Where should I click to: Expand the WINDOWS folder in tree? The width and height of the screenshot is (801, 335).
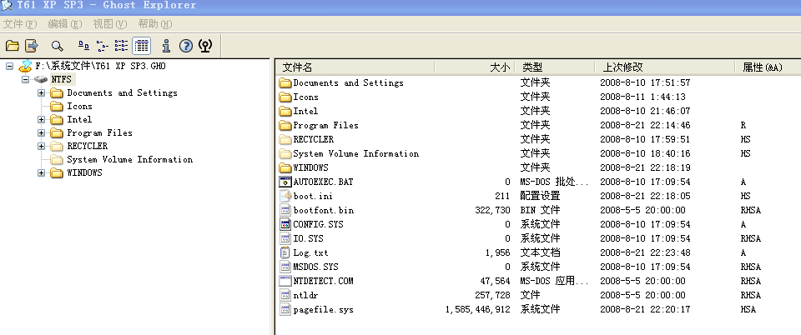point(42,172)
